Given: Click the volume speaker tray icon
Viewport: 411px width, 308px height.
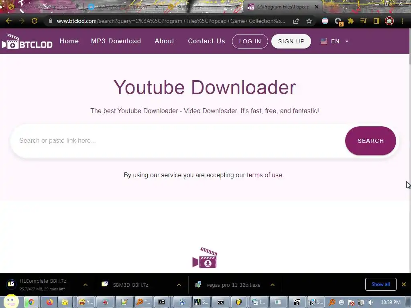Looking at the screenshot, I should click(x=370, y=302).
